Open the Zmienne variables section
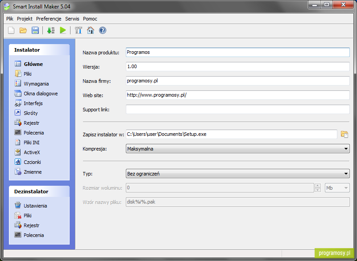Viewport: 357px width, 261px height. (x=28, y=172)
